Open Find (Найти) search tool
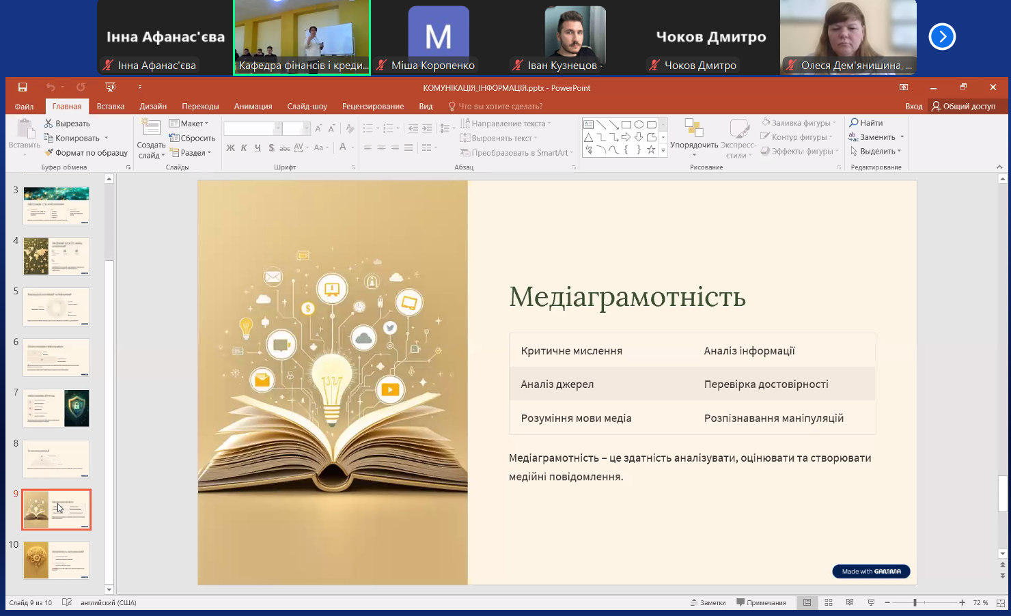 [x=865, y=123]
